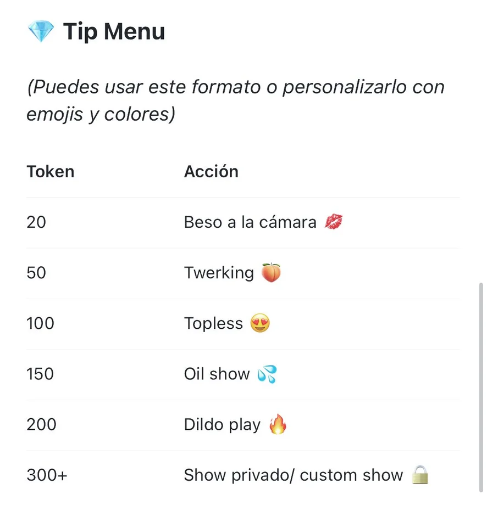Screen dimensions: 487x511
Task: Click the 150 token value
Action: 40,374
